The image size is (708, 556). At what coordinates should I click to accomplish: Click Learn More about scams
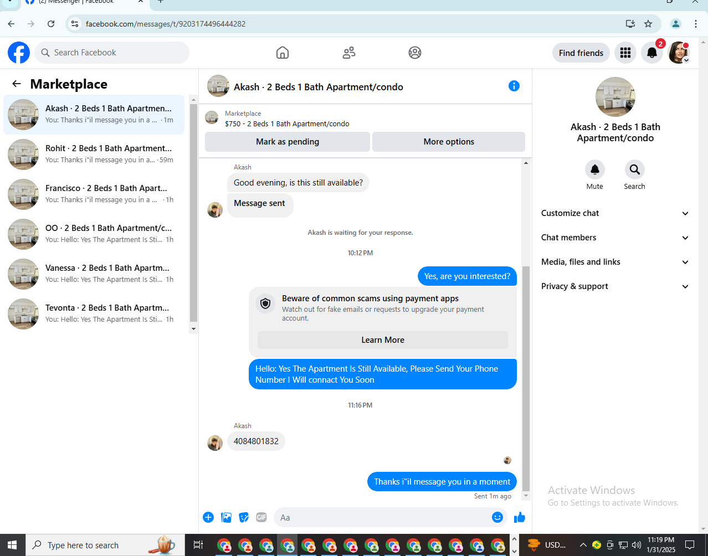click(383, 340)
